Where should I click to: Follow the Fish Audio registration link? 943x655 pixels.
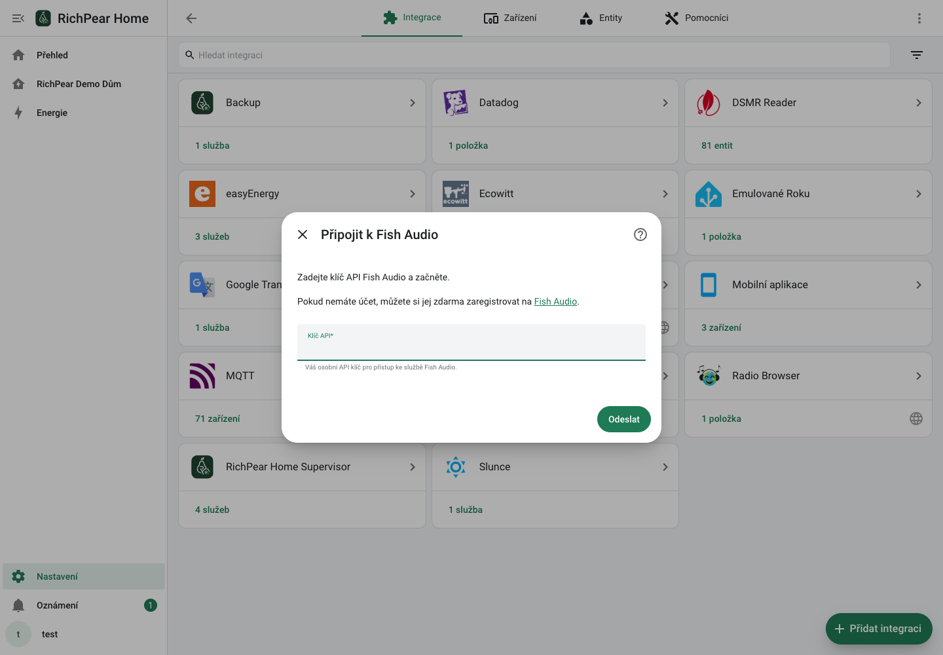[x=555, y=301]
